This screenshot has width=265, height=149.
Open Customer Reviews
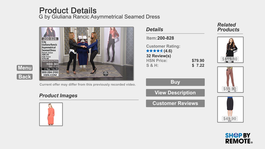tap(175, 103)
